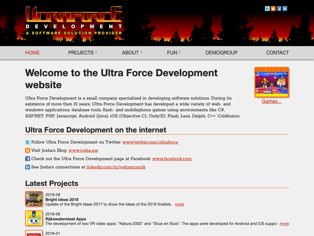Viewport: 314px width, 236px height.
Task: Click Ultra Force Development on the internet heading
Action: [96, 130]
